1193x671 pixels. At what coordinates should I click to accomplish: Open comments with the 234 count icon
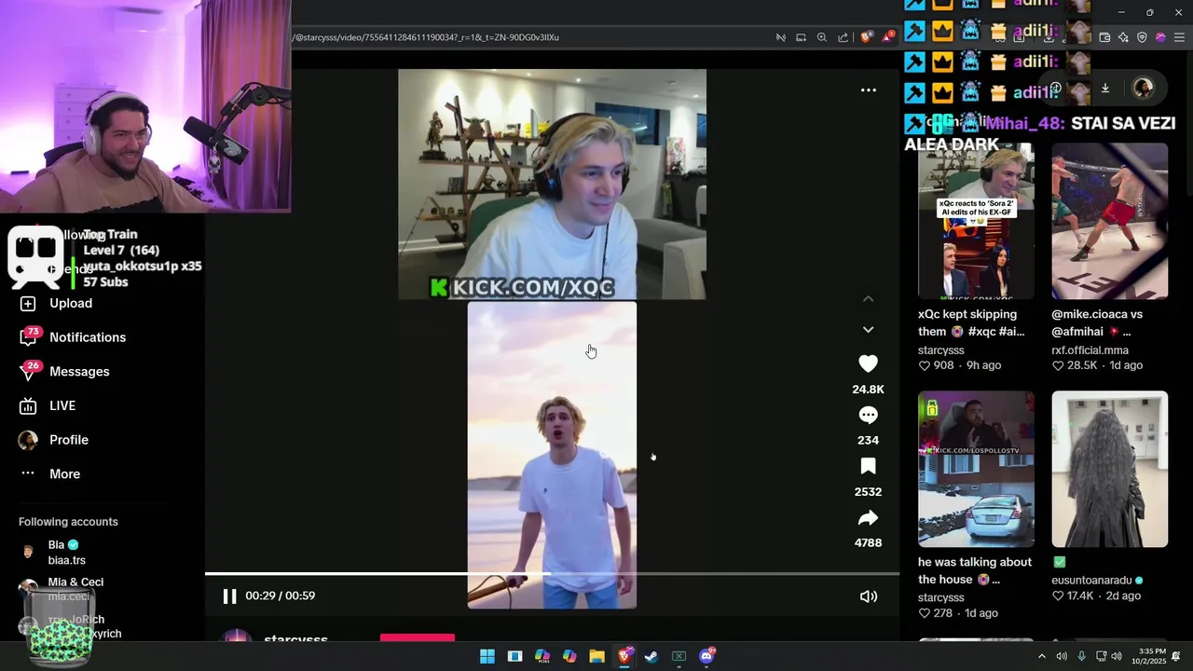[x=868, y=415]
